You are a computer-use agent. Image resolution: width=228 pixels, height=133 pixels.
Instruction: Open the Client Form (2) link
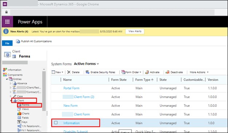pos(84,97)
